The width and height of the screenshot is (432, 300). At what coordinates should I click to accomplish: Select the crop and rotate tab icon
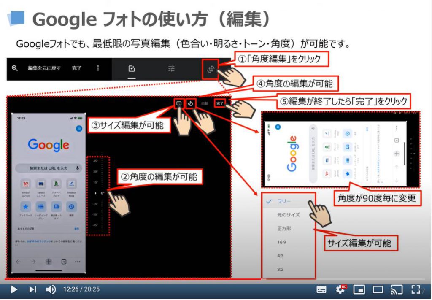click(211, 69)
